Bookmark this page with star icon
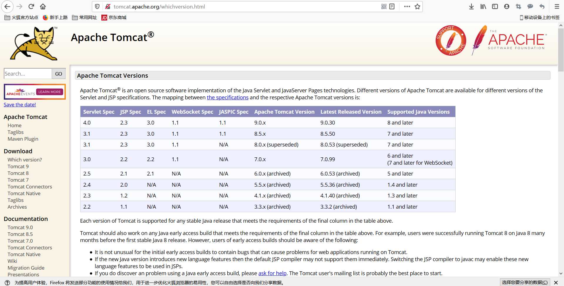 tap(417, 6)
